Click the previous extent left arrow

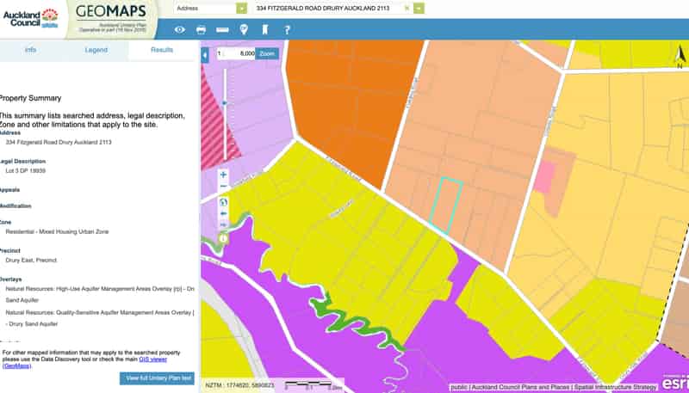pyautogui.click(x=224, y=213)
